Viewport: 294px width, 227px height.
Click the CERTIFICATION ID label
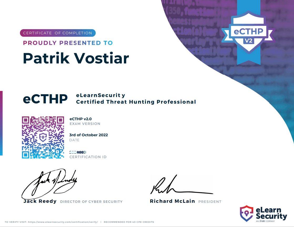(88, 157)
